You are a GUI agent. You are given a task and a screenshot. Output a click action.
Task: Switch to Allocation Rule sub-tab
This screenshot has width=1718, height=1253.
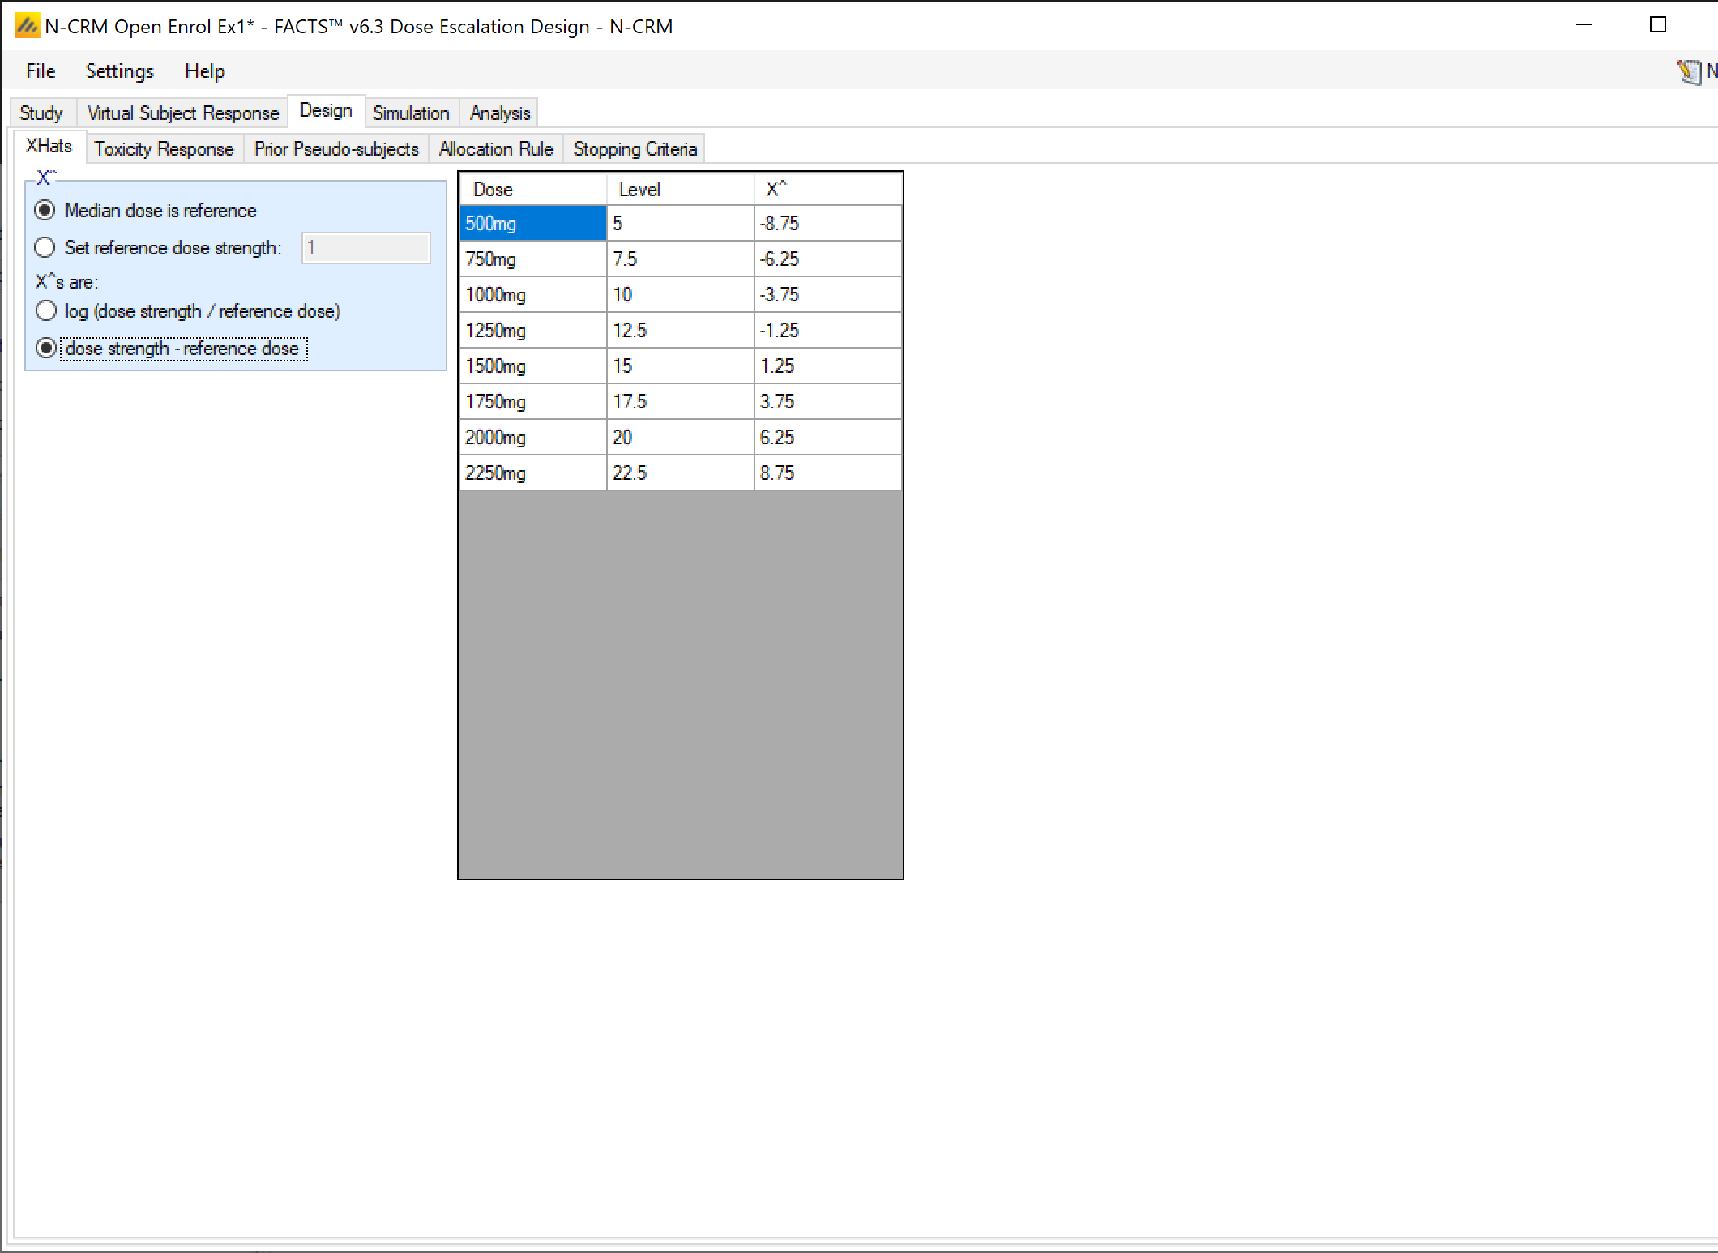click(x=495, y=149)
